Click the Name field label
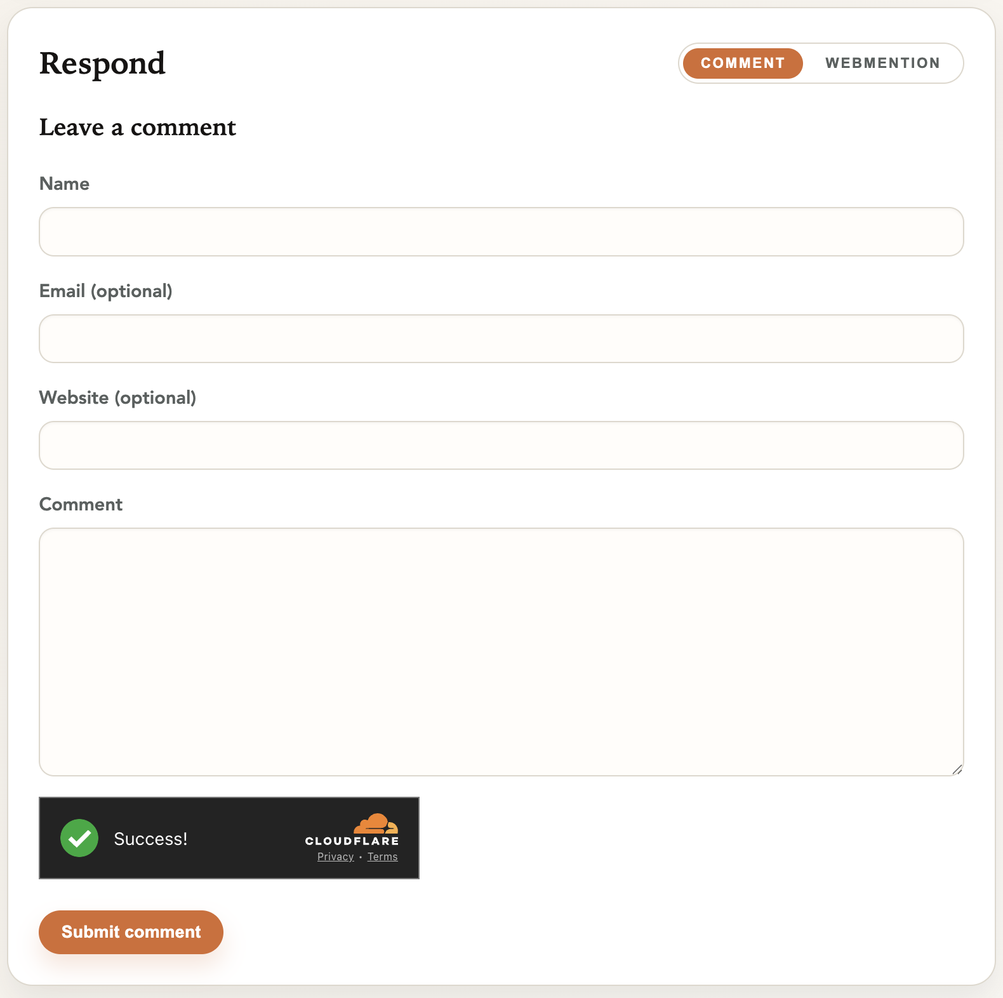 64,183
